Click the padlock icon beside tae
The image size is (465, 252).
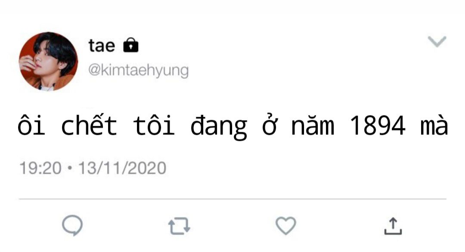(131, 45)
